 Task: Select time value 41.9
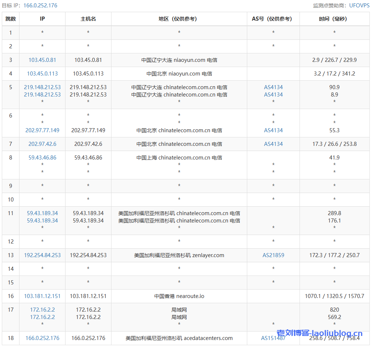click(334, 157)
